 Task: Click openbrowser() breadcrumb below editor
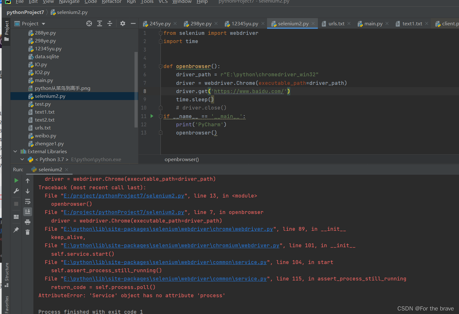pyautogui.click(x=182, y=159)
